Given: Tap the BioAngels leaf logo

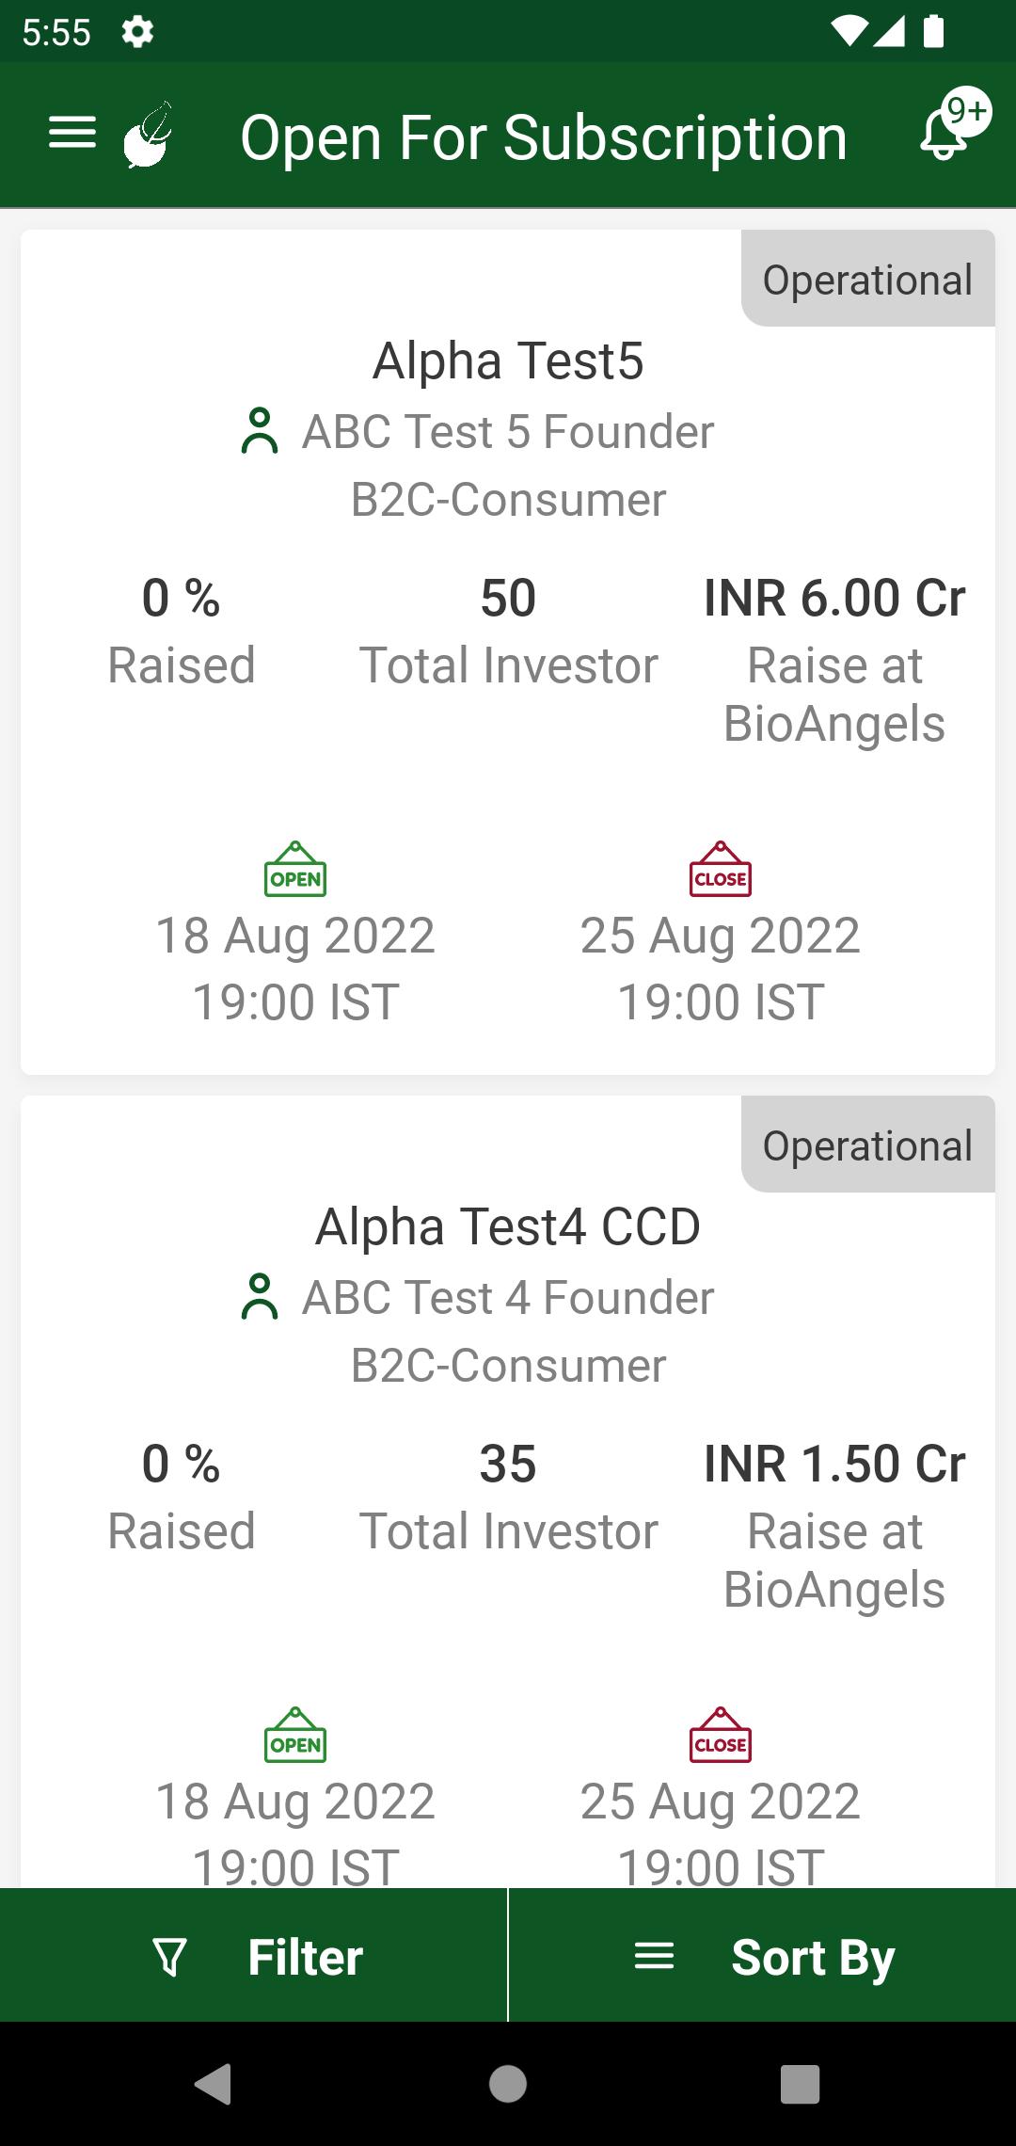Looking at the screenshot, I should pyautogui.click(x=149, y=135).
